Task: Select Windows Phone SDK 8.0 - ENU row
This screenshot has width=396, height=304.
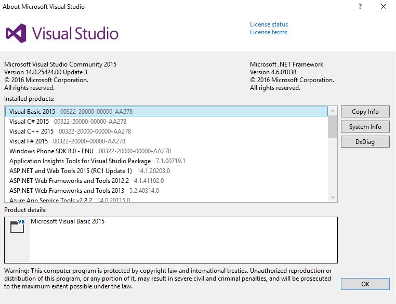Action: pos(166,151)
